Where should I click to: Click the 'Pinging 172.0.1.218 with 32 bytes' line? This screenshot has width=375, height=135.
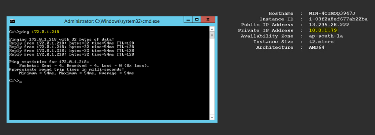(x=62, y=39)
